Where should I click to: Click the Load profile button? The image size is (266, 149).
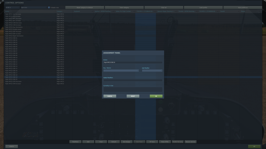point(203,8)
